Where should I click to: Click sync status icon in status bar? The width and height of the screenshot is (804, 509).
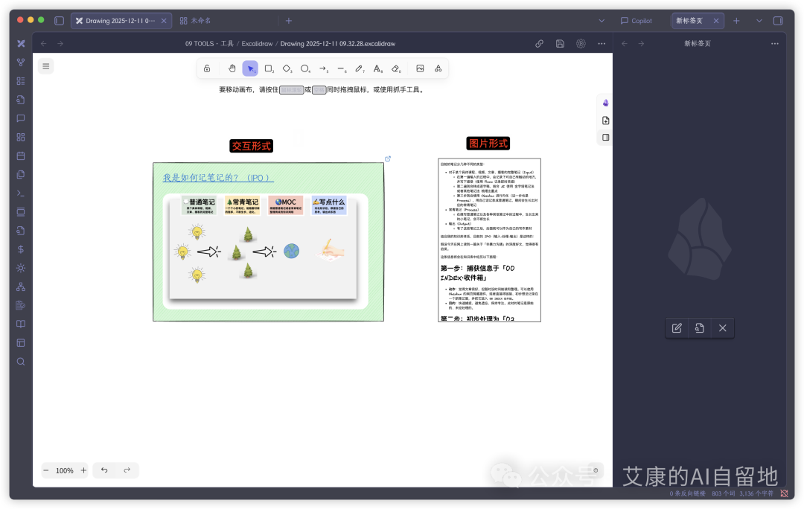coord(784,493)
